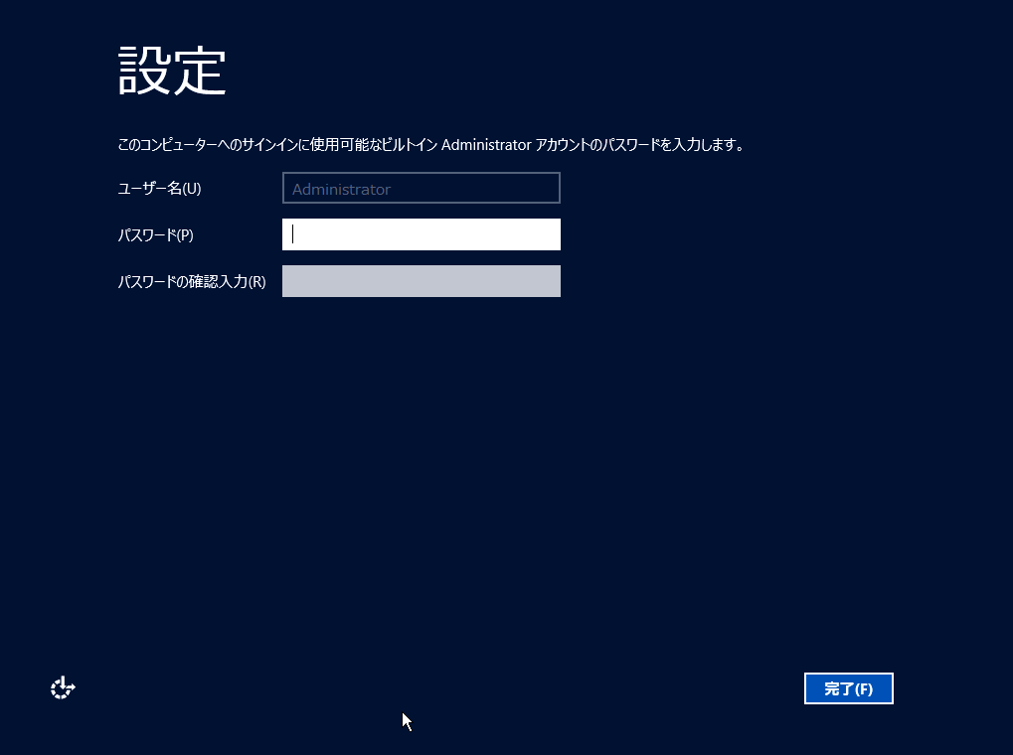
Task: Click the サインイン wording in the instruction text
Action: (269, 145)
